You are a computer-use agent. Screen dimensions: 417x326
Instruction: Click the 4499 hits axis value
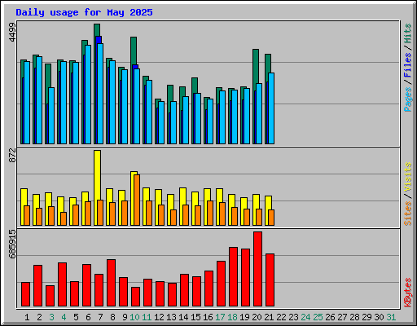point(12,32)
